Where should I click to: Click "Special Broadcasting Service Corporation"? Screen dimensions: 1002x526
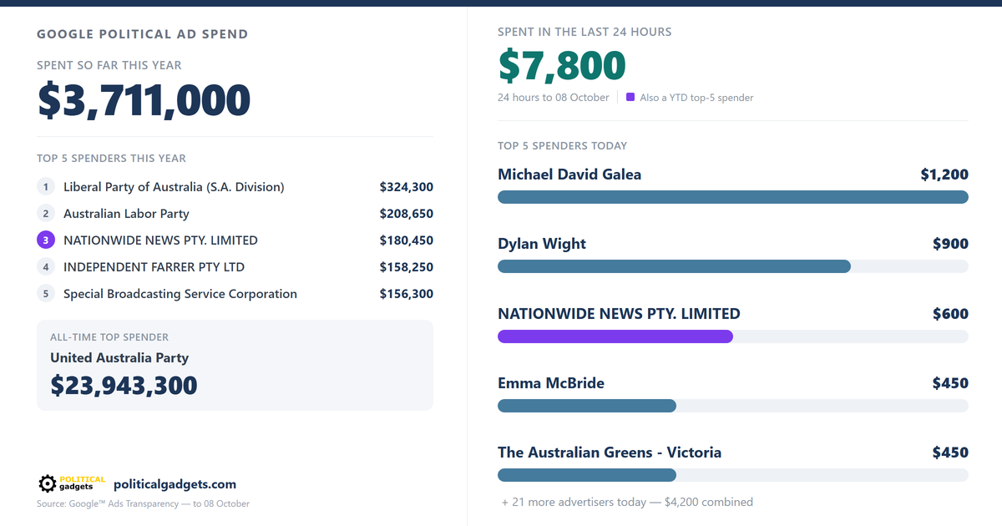click(x=180, y=294)
